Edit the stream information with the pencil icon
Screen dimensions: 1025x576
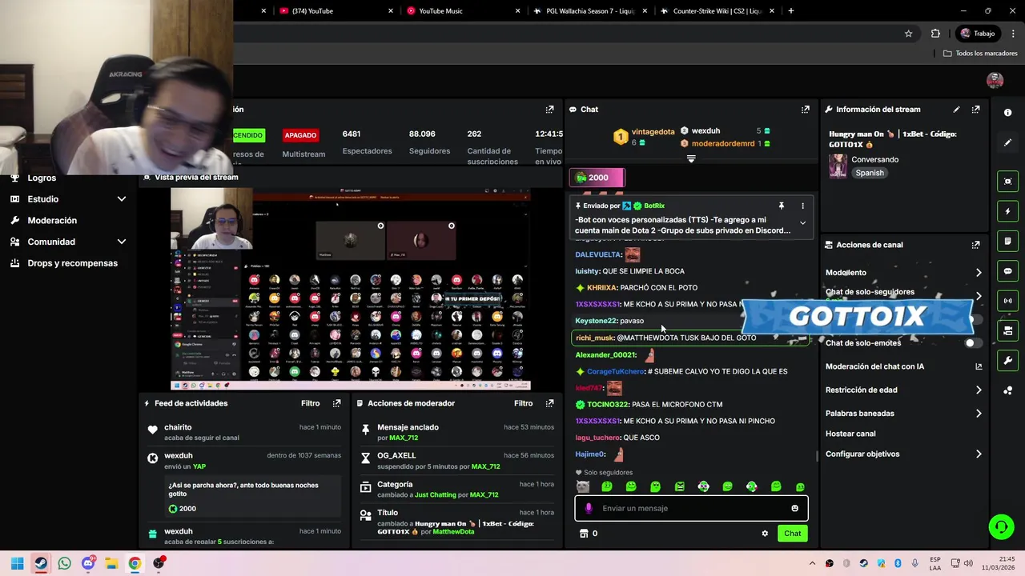point(956,110)
